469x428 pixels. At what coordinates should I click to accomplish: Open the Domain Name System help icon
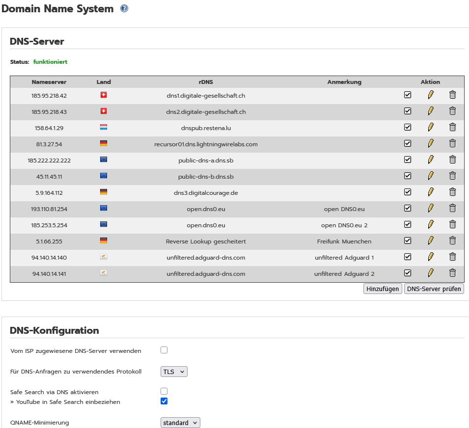click(x=124, y=8)
